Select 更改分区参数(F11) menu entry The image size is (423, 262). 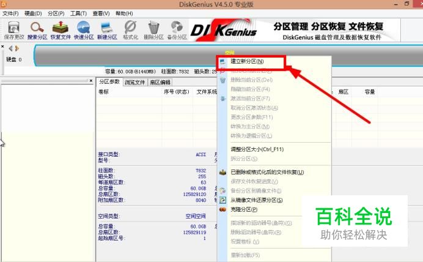click(252, 117)
